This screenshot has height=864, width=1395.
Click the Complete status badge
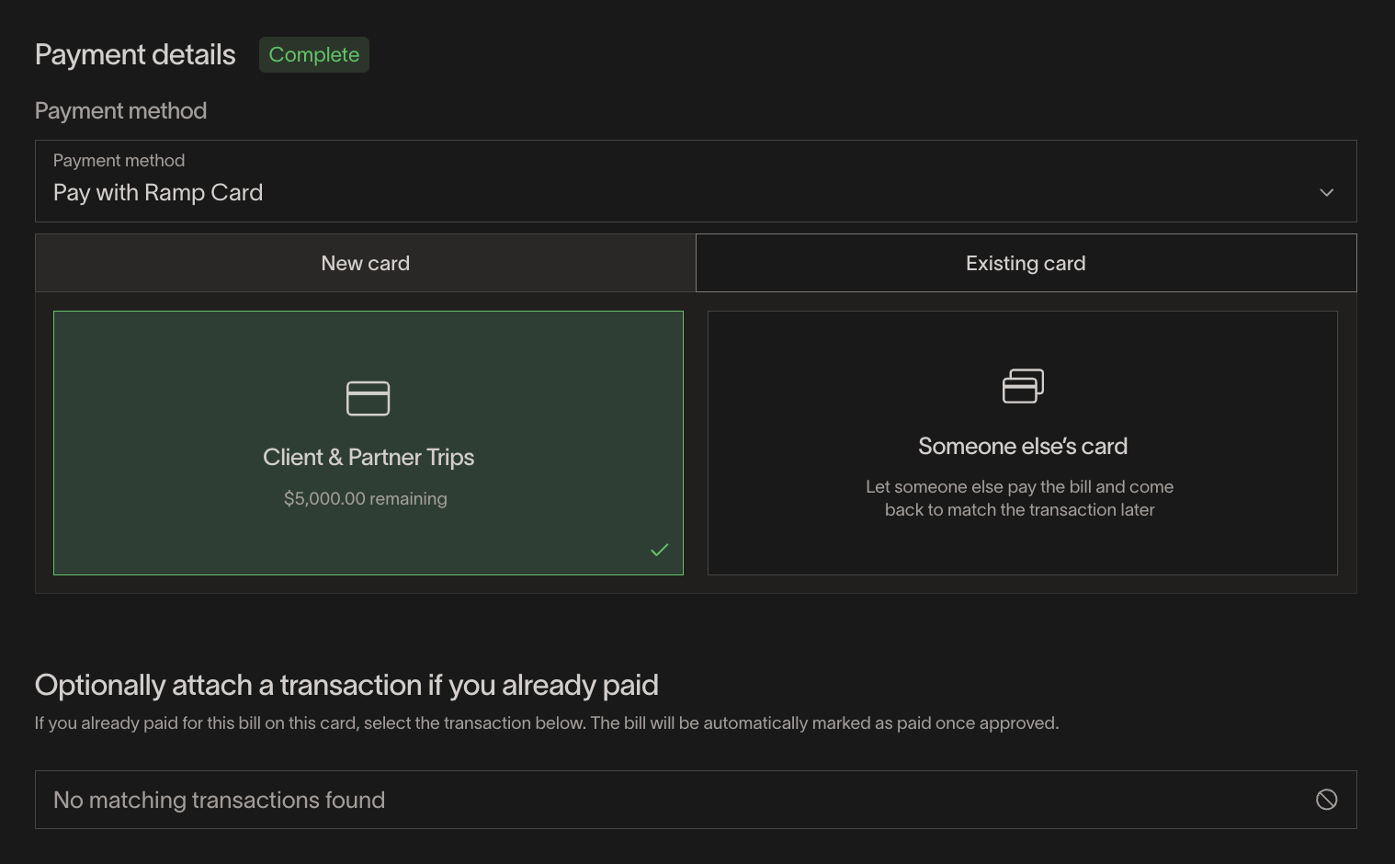(313, 54)
